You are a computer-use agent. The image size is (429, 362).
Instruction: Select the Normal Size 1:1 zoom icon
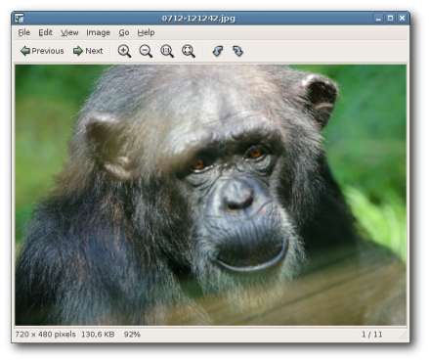click(x=167, y=51)
